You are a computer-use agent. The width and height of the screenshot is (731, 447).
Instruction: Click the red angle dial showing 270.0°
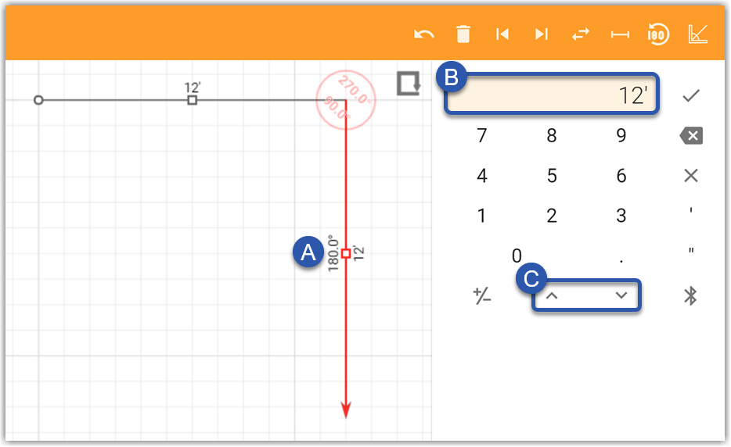[x=345, y=100]
